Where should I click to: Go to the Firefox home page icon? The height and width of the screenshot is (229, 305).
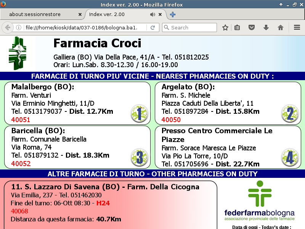click(x=281, y=27)
